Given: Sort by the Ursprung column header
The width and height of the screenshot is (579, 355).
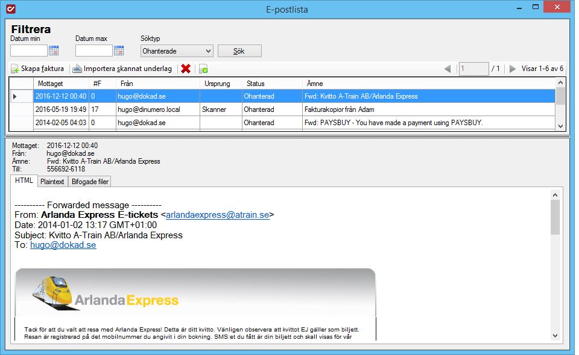Looking at the screenshot, I should pyautogui.click(x=221, y=84).
